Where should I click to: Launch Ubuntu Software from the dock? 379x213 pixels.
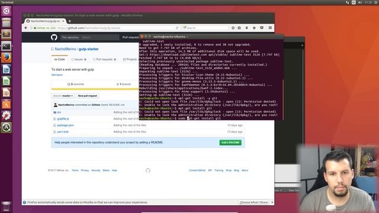click(7, 104)
